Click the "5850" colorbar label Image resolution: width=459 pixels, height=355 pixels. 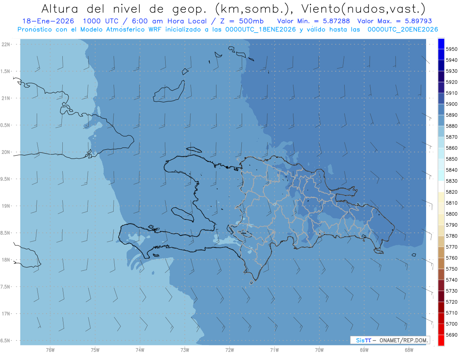451,159
